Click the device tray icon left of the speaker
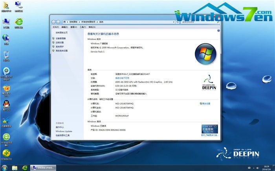This screenshot has height=171, width=275. click(x=249, y=168)
